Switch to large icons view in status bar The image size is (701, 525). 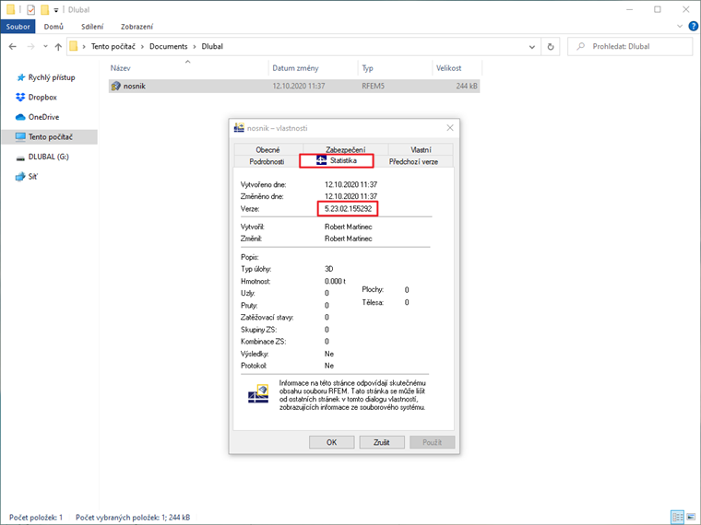click(691, 517)
